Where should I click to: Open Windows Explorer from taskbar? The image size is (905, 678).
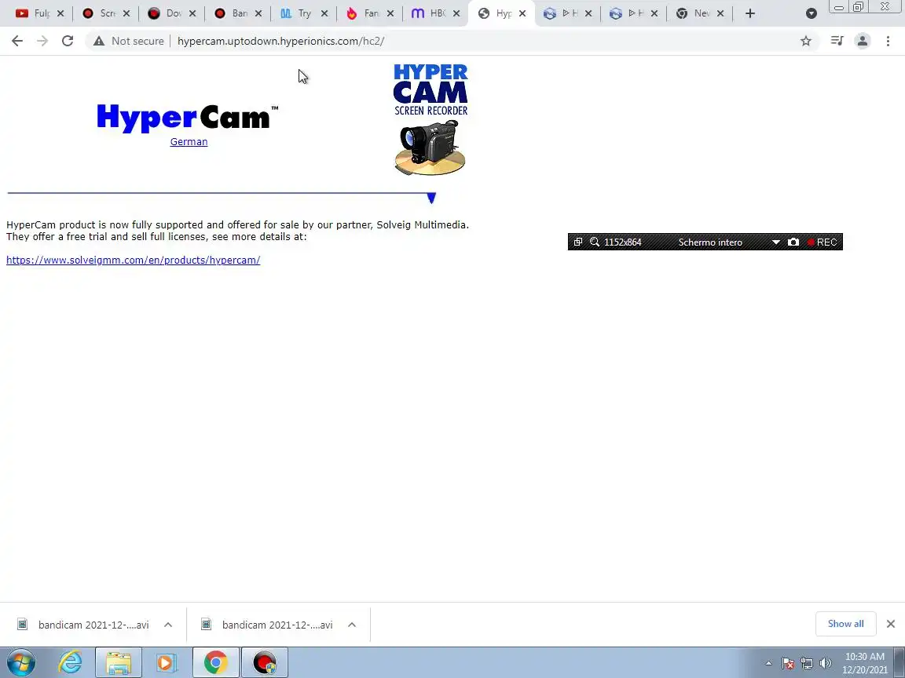point(119,662)
